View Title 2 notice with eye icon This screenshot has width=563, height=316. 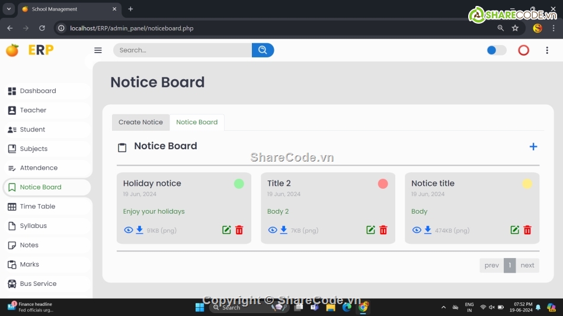click(272, 230)
